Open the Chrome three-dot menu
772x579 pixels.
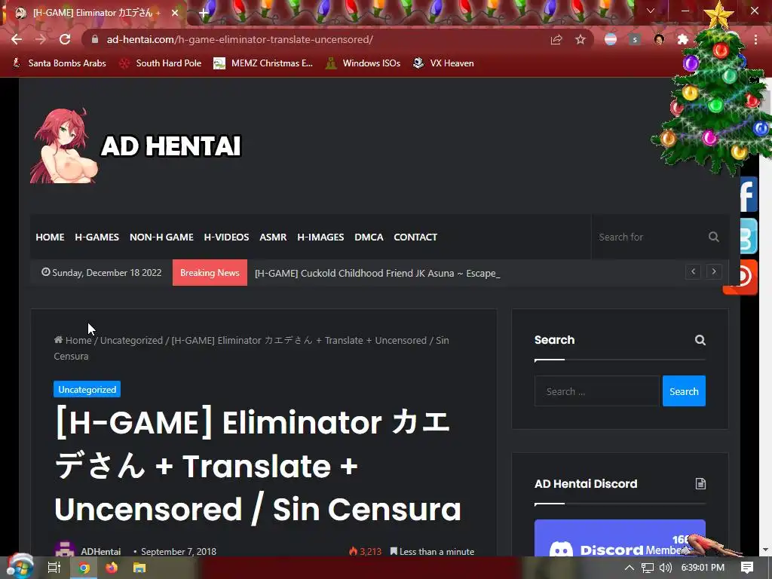(x=755, y=39)
